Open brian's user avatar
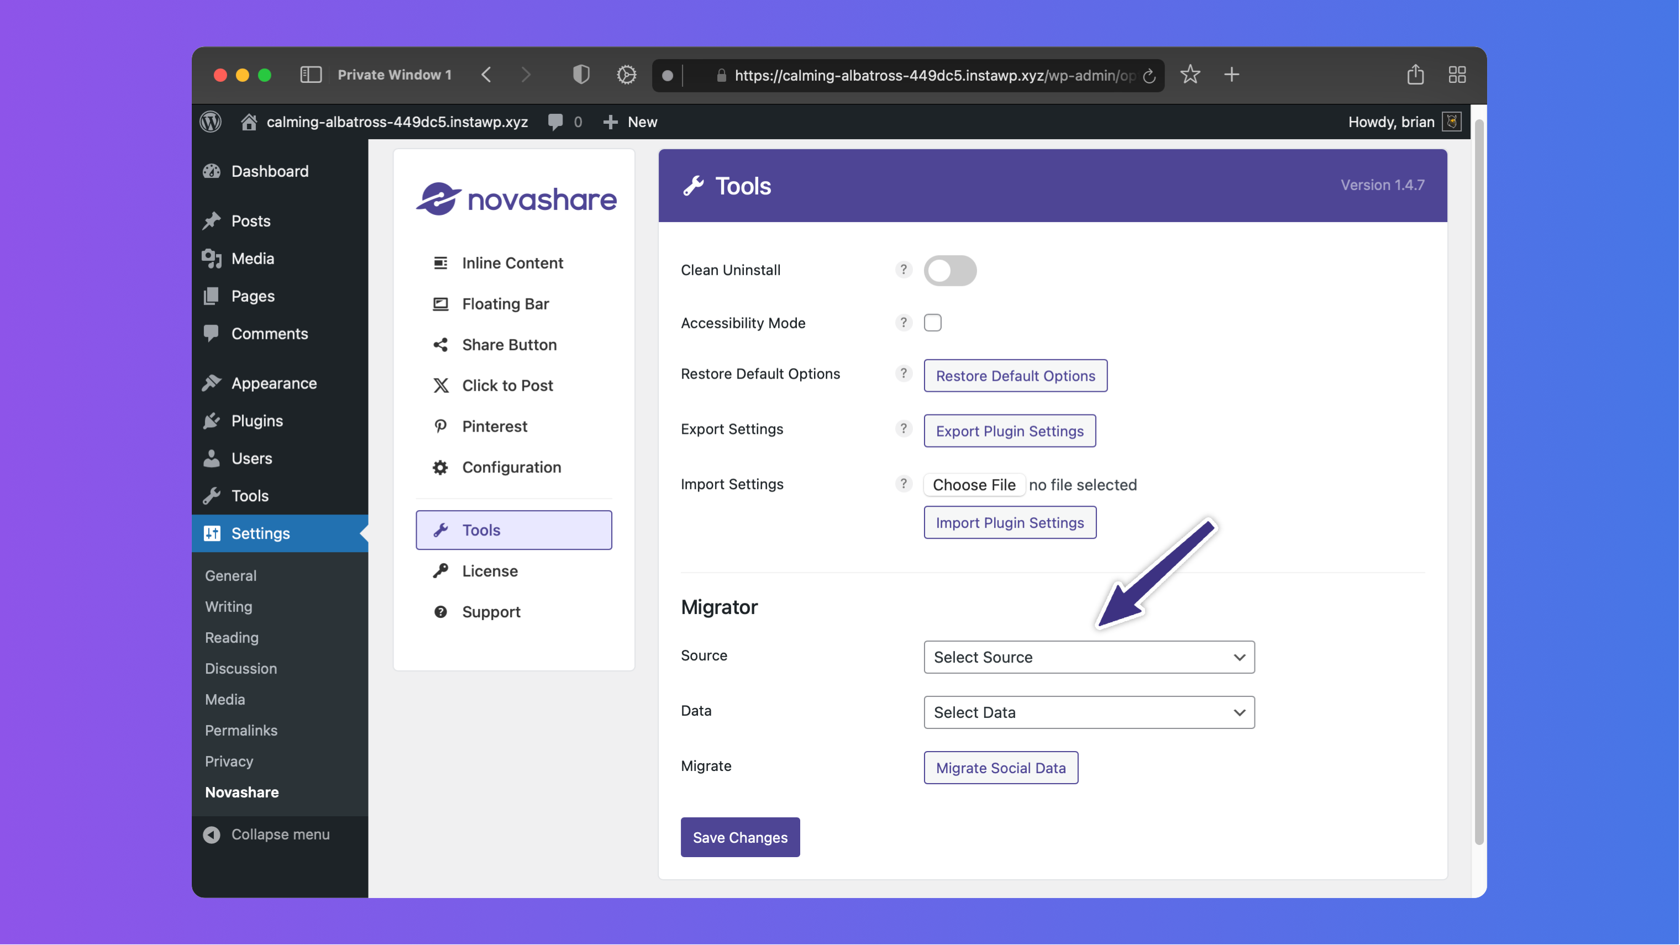Image resolution: width=1680 pixels, height=945 pixels. point(1452,122)
